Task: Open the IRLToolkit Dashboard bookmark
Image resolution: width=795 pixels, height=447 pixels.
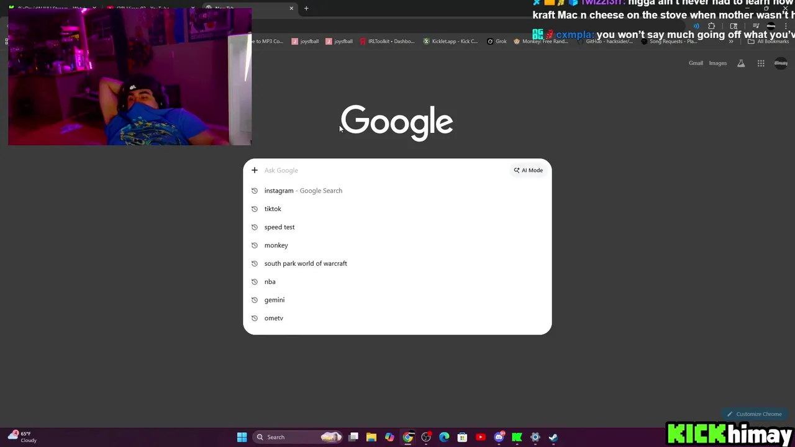Action: point(387,42)
